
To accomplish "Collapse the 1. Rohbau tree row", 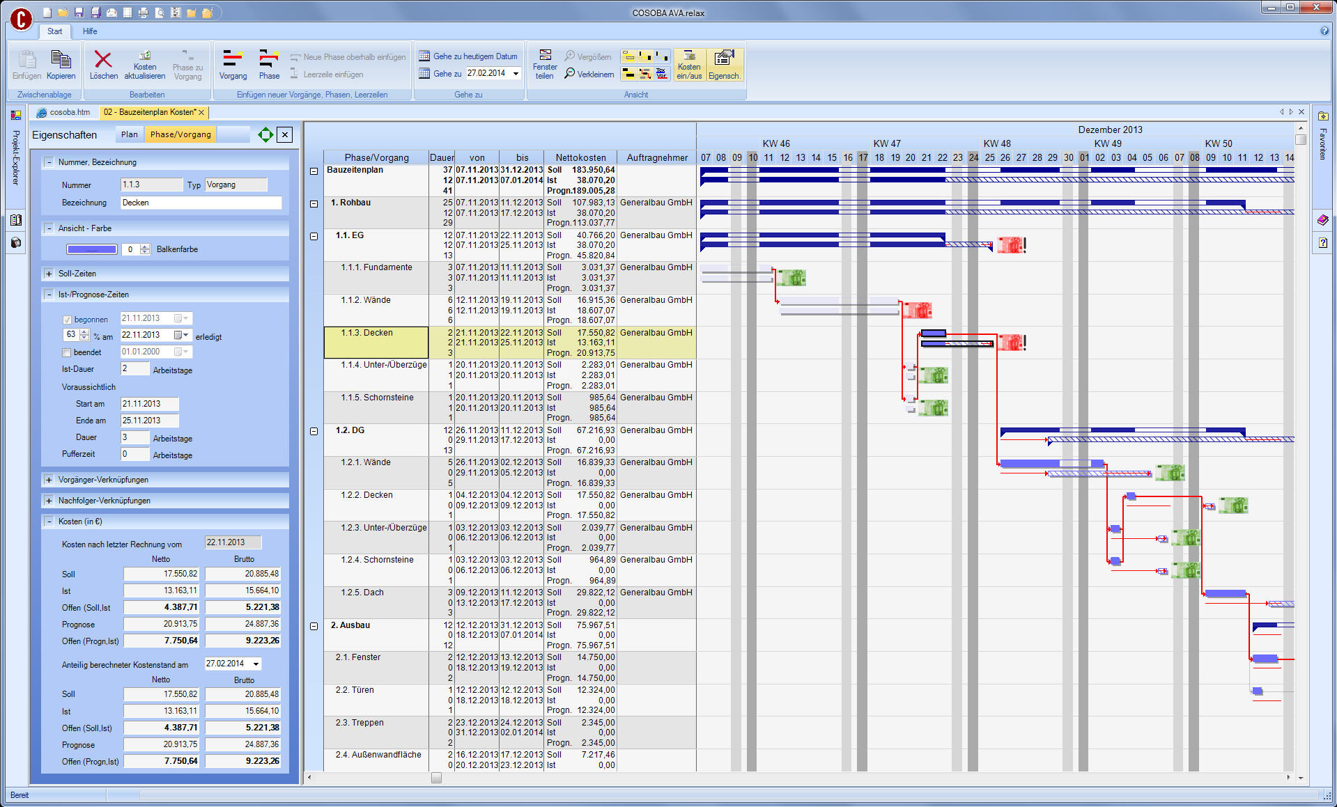I will 313,204.
